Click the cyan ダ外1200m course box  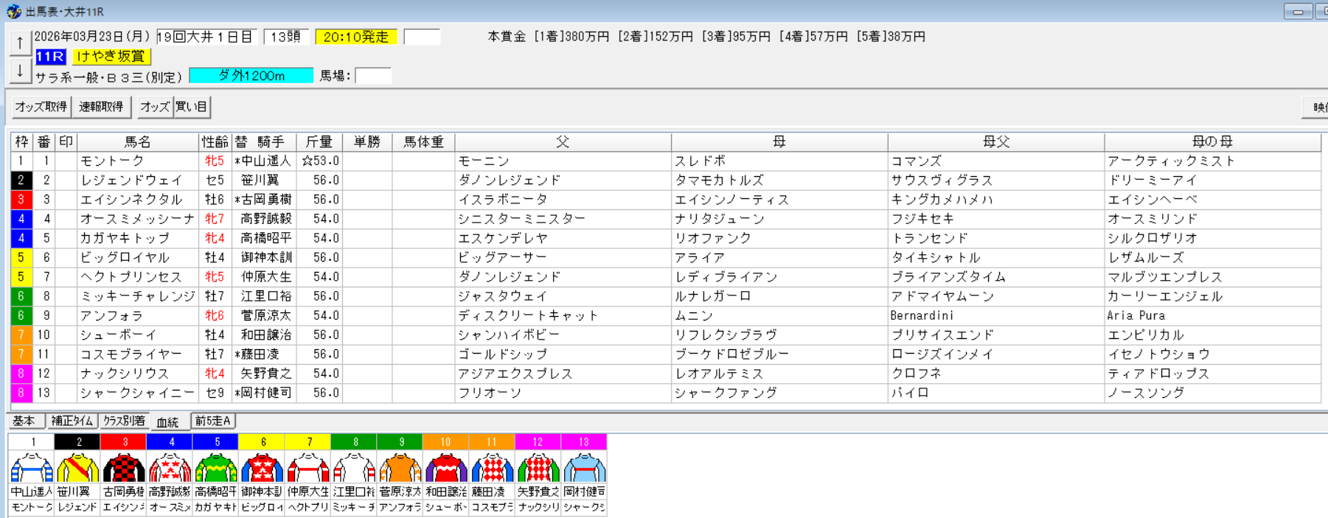[x=251, y=76]
